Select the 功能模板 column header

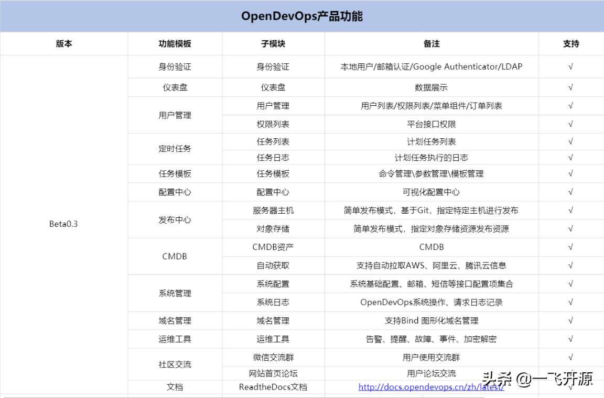pos(175,43)
